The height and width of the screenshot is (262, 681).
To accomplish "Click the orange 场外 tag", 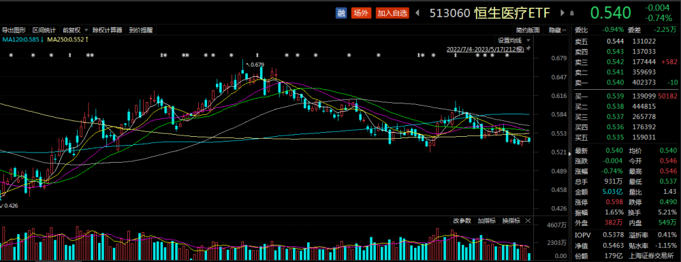I will click(x=361, y=13).
